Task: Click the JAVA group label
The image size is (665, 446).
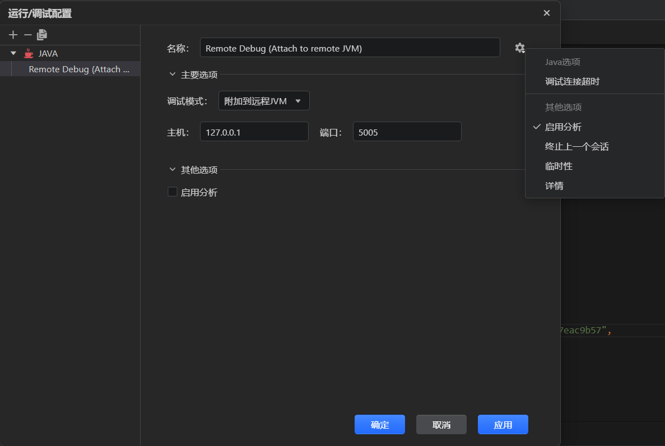Action: 48,53
